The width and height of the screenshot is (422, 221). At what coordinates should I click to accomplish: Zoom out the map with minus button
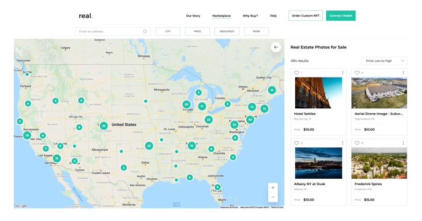(273, 197)
